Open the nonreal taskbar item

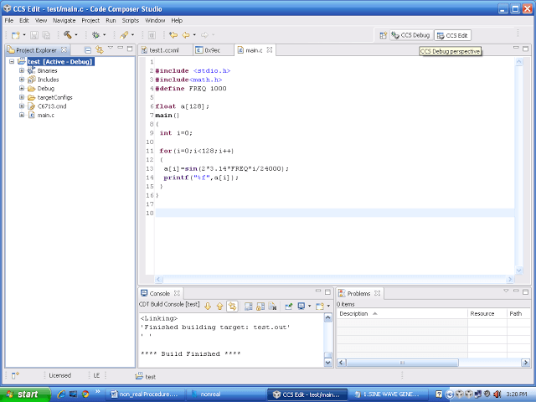coord(225,394)
